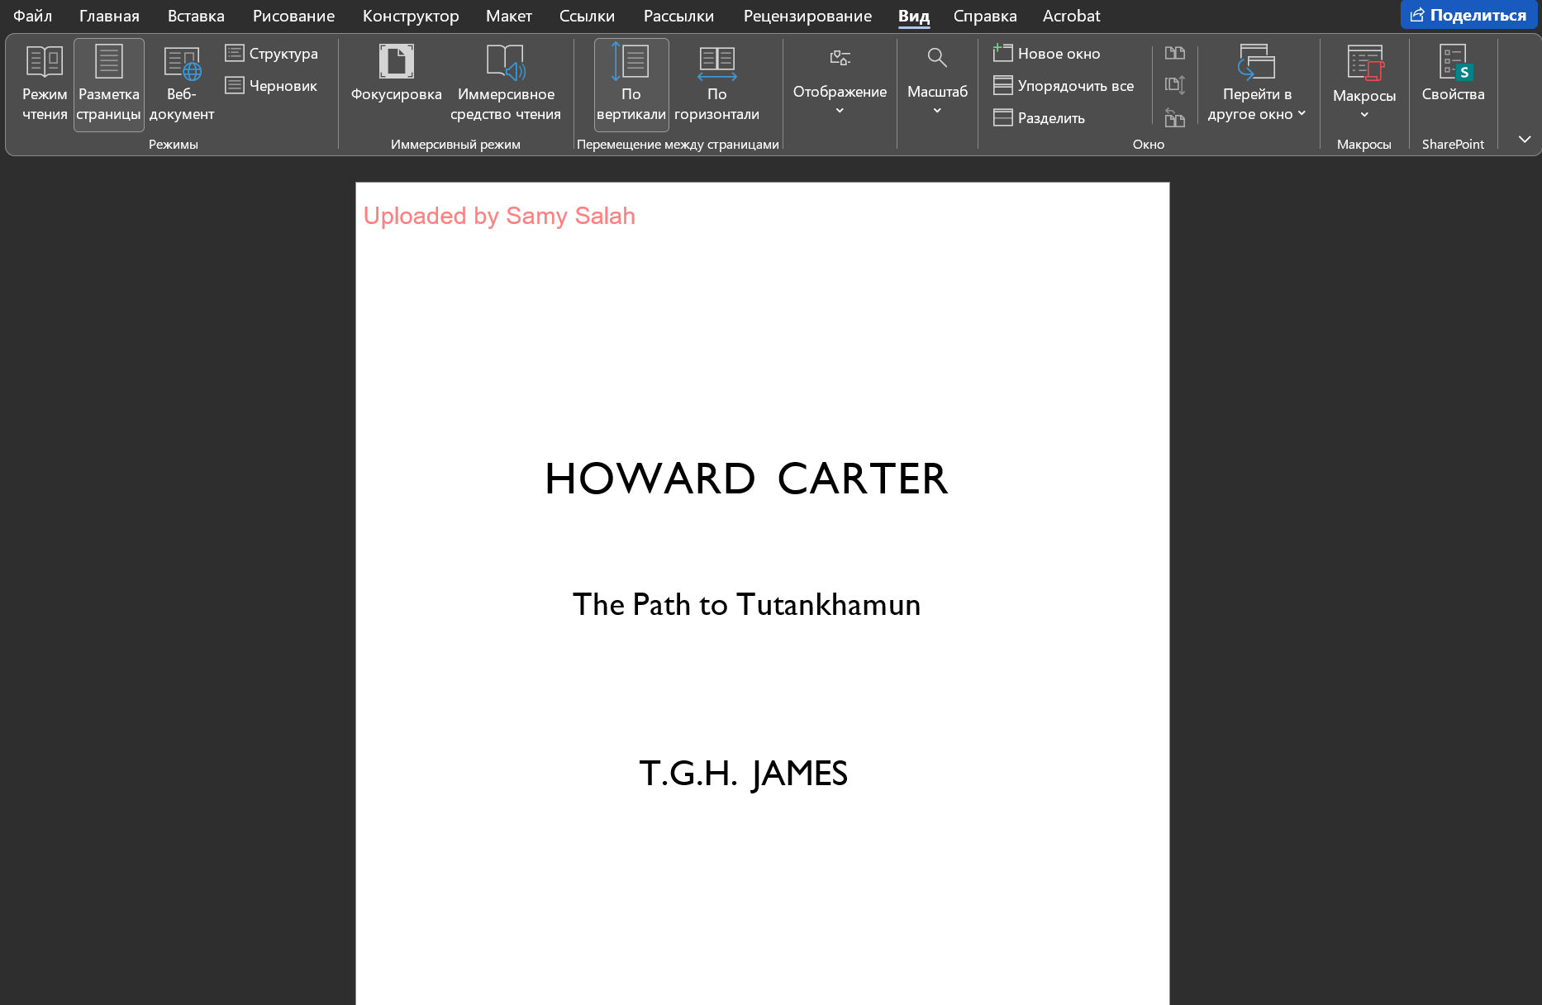Select the Вид tab
1542x1005 pixels.
coord(914,16)
